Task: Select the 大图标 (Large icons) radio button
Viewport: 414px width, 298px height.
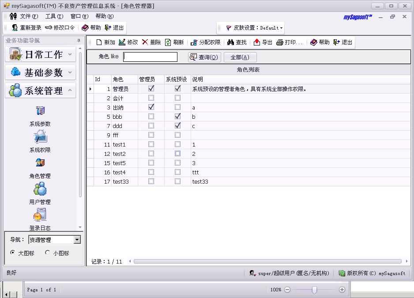Action: pos(12,252)
